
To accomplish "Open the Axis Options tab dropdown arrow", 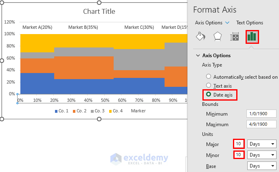I will point(227,23).
